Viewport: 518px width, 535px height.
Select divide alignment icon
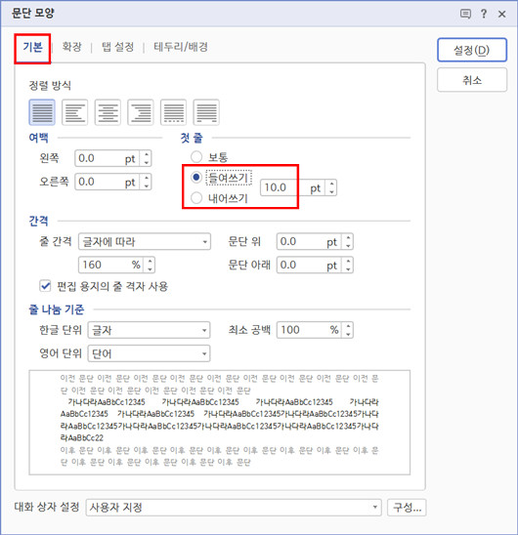click(206, 112)
